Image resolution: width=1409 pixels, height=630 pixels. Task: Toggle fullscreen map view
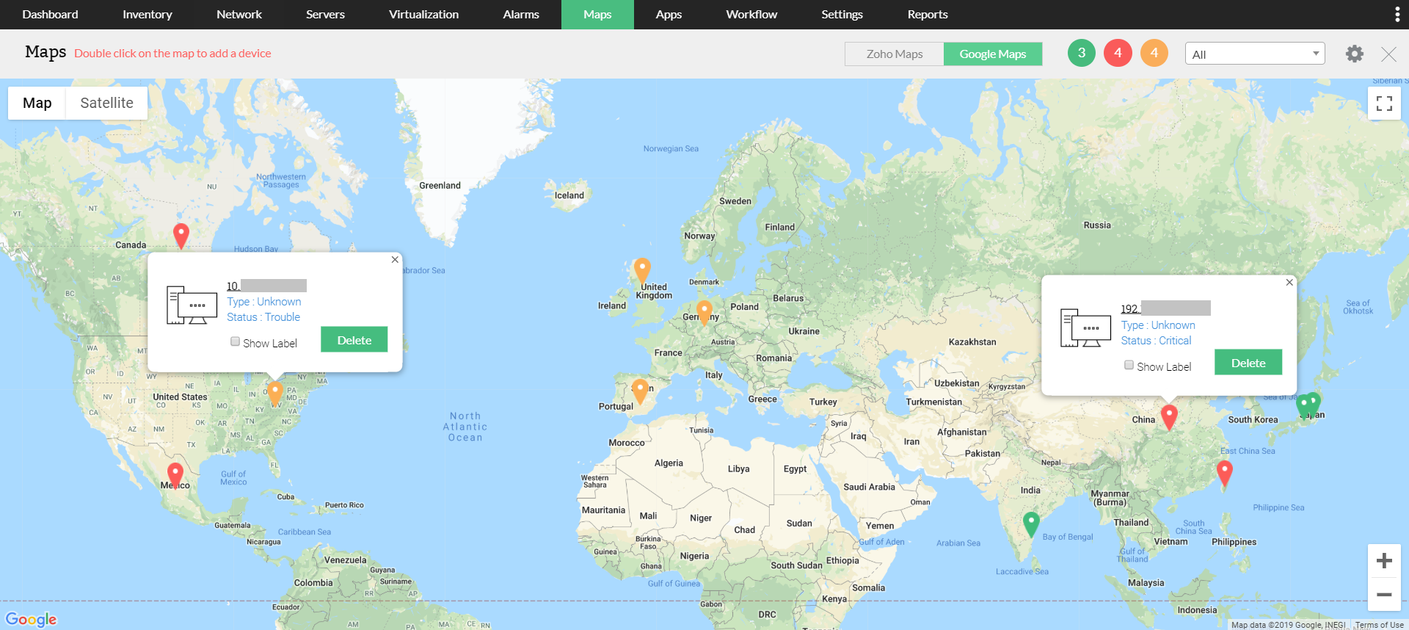pos(1384,104)
